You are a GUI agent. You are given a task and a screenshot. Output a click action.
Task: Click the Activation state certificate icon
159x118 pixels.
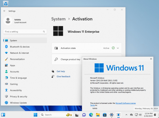pyautogui.click(x=56, y=48)
